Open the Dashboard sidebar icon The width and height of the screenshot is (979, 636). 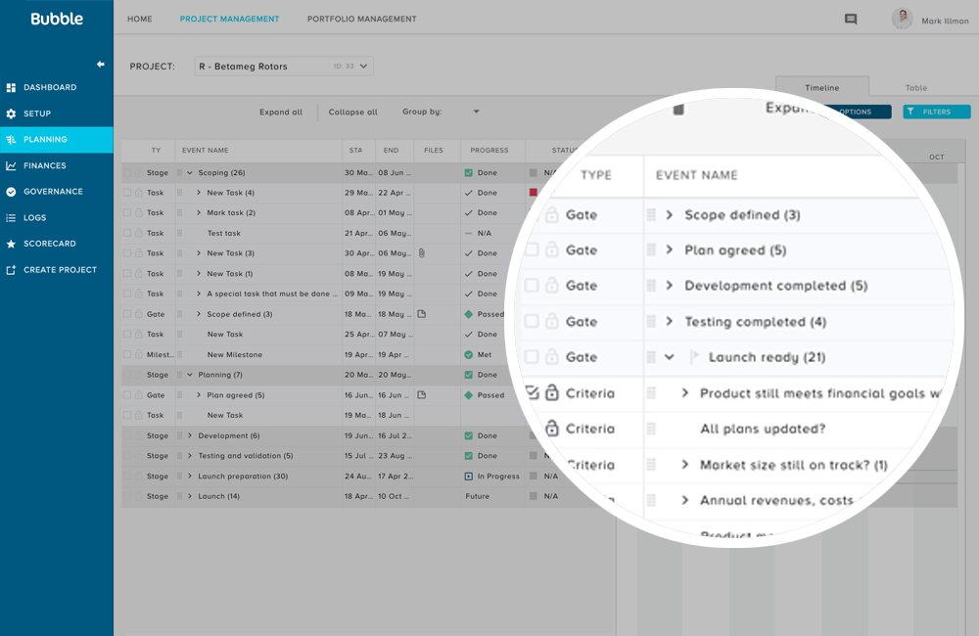pos(11,87)
